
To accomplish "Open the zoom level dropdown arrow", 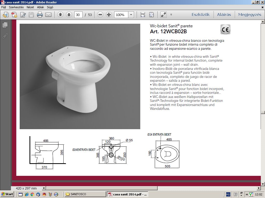I will 131,15.
